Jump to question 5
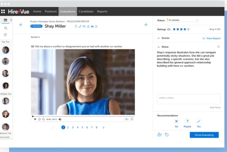 point(82,127)
